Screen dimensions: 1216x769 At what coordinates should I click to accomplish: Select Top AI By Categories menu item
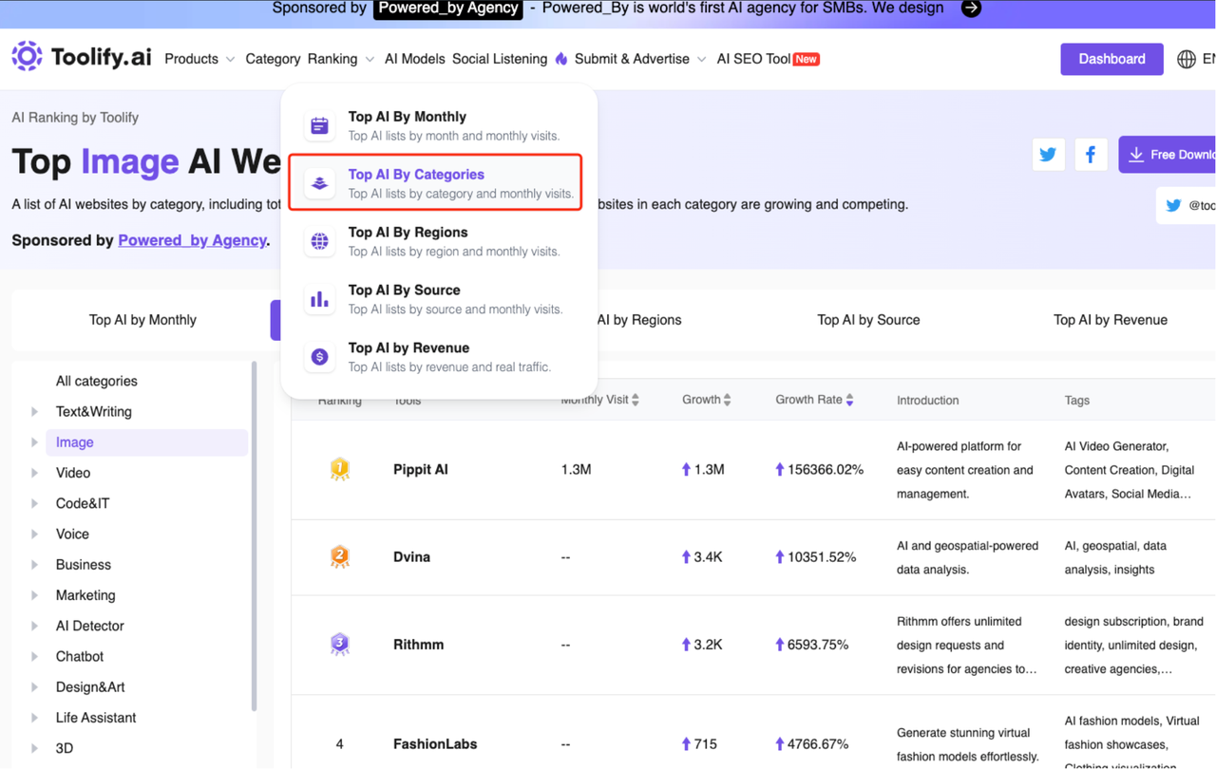(x=435, y=182)
